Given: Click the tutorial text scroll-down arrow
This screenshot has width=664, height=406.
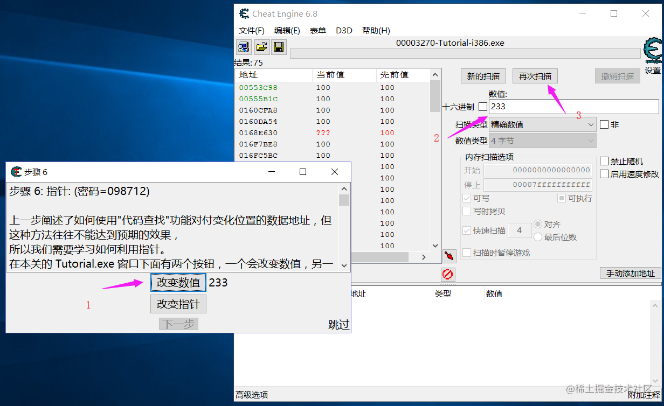Looking at the screenshot, I should coord(344,265).
